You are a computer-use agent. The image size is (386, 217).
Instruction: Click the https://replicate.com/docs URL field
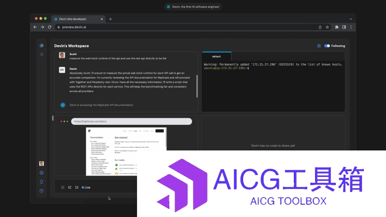point(131,122)
